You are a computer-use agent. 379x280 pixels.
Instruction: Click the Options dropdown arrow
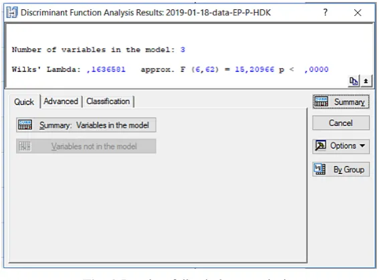tap(362, 146)
